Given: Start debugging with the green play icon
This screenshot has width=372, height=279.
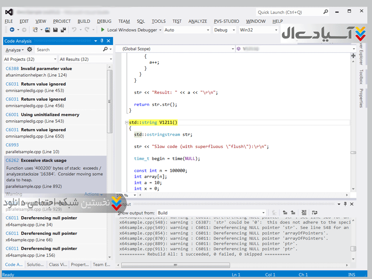Looking at the screenshot, I should (x=103, y=30).
